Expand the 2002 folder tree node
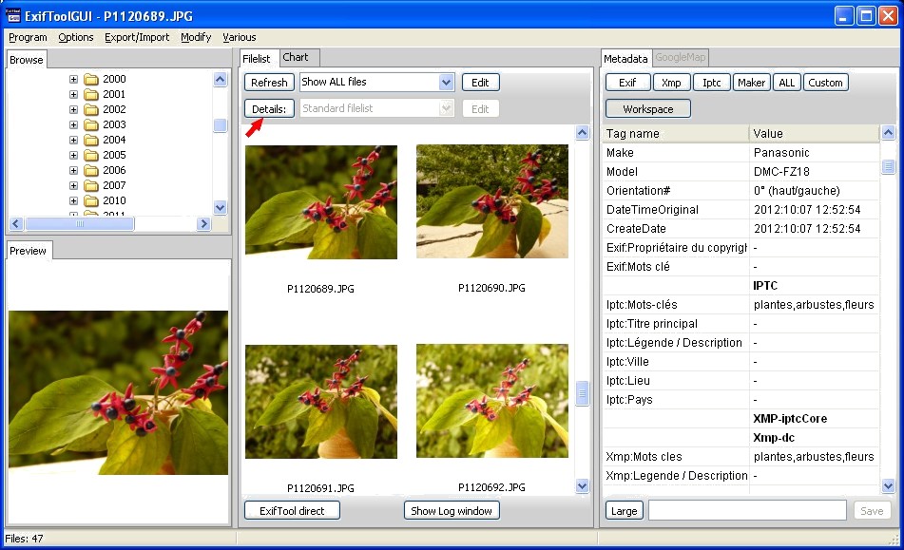This screenshot has width=904, height=550. 73,109
